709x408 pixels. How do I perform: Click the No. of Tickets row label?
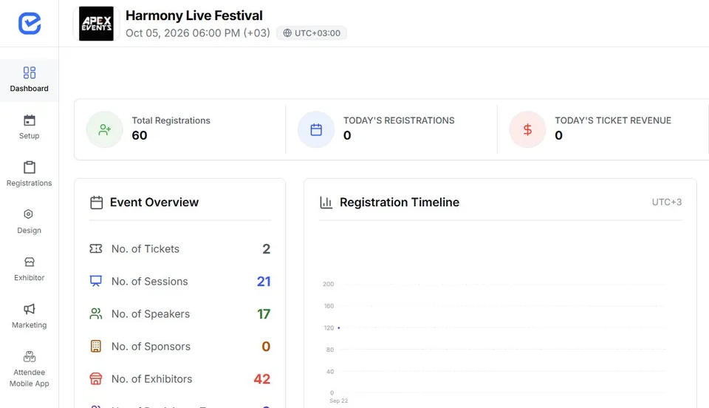145,249
